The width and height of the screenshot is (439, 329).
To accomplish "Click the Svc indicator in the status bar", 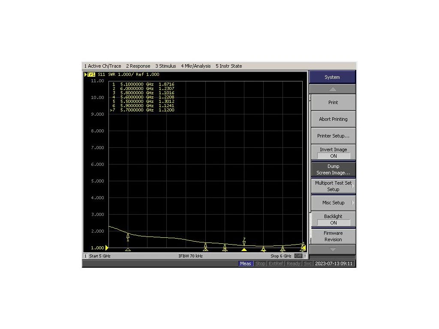I will [x=308, y=263].
